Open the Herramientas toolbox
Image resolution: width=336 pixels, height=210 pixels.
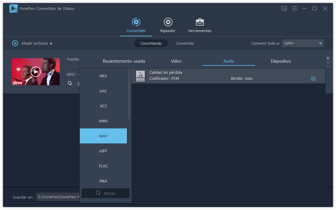(199, 25)
